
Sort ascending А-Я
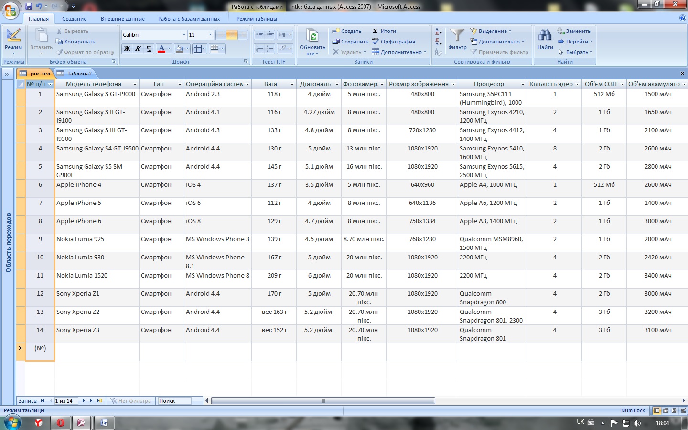click(x=439, y=32)
